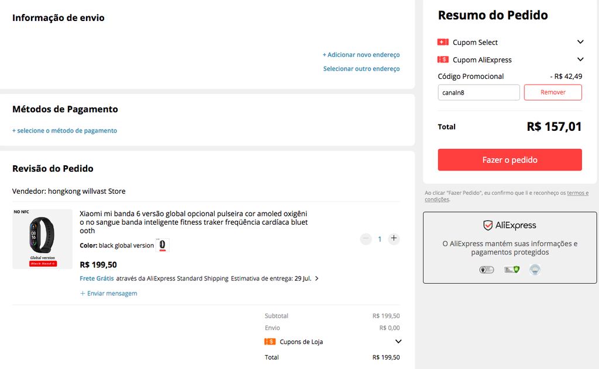599x369 pixels.
Task: Click the Fazer o pedido button
Action: pos(510,160)
